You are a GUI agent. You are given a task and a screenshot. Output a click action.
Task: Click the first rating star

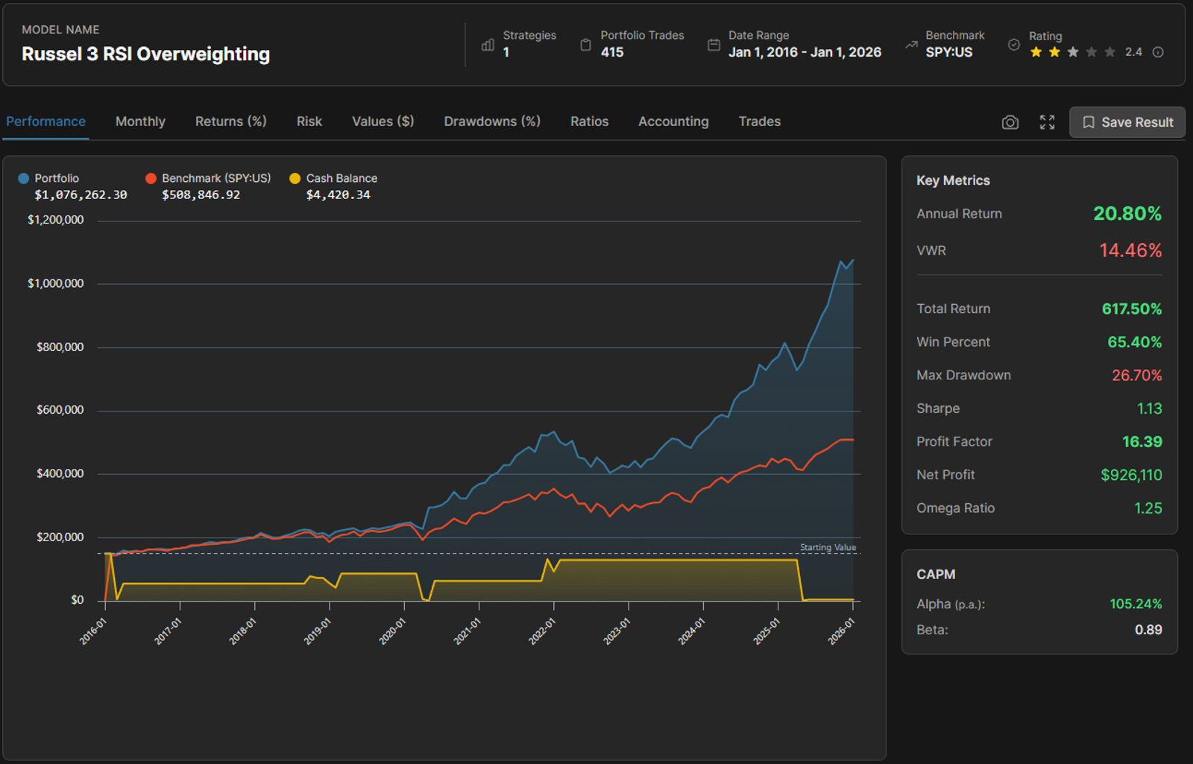(x=1036, y=52)
